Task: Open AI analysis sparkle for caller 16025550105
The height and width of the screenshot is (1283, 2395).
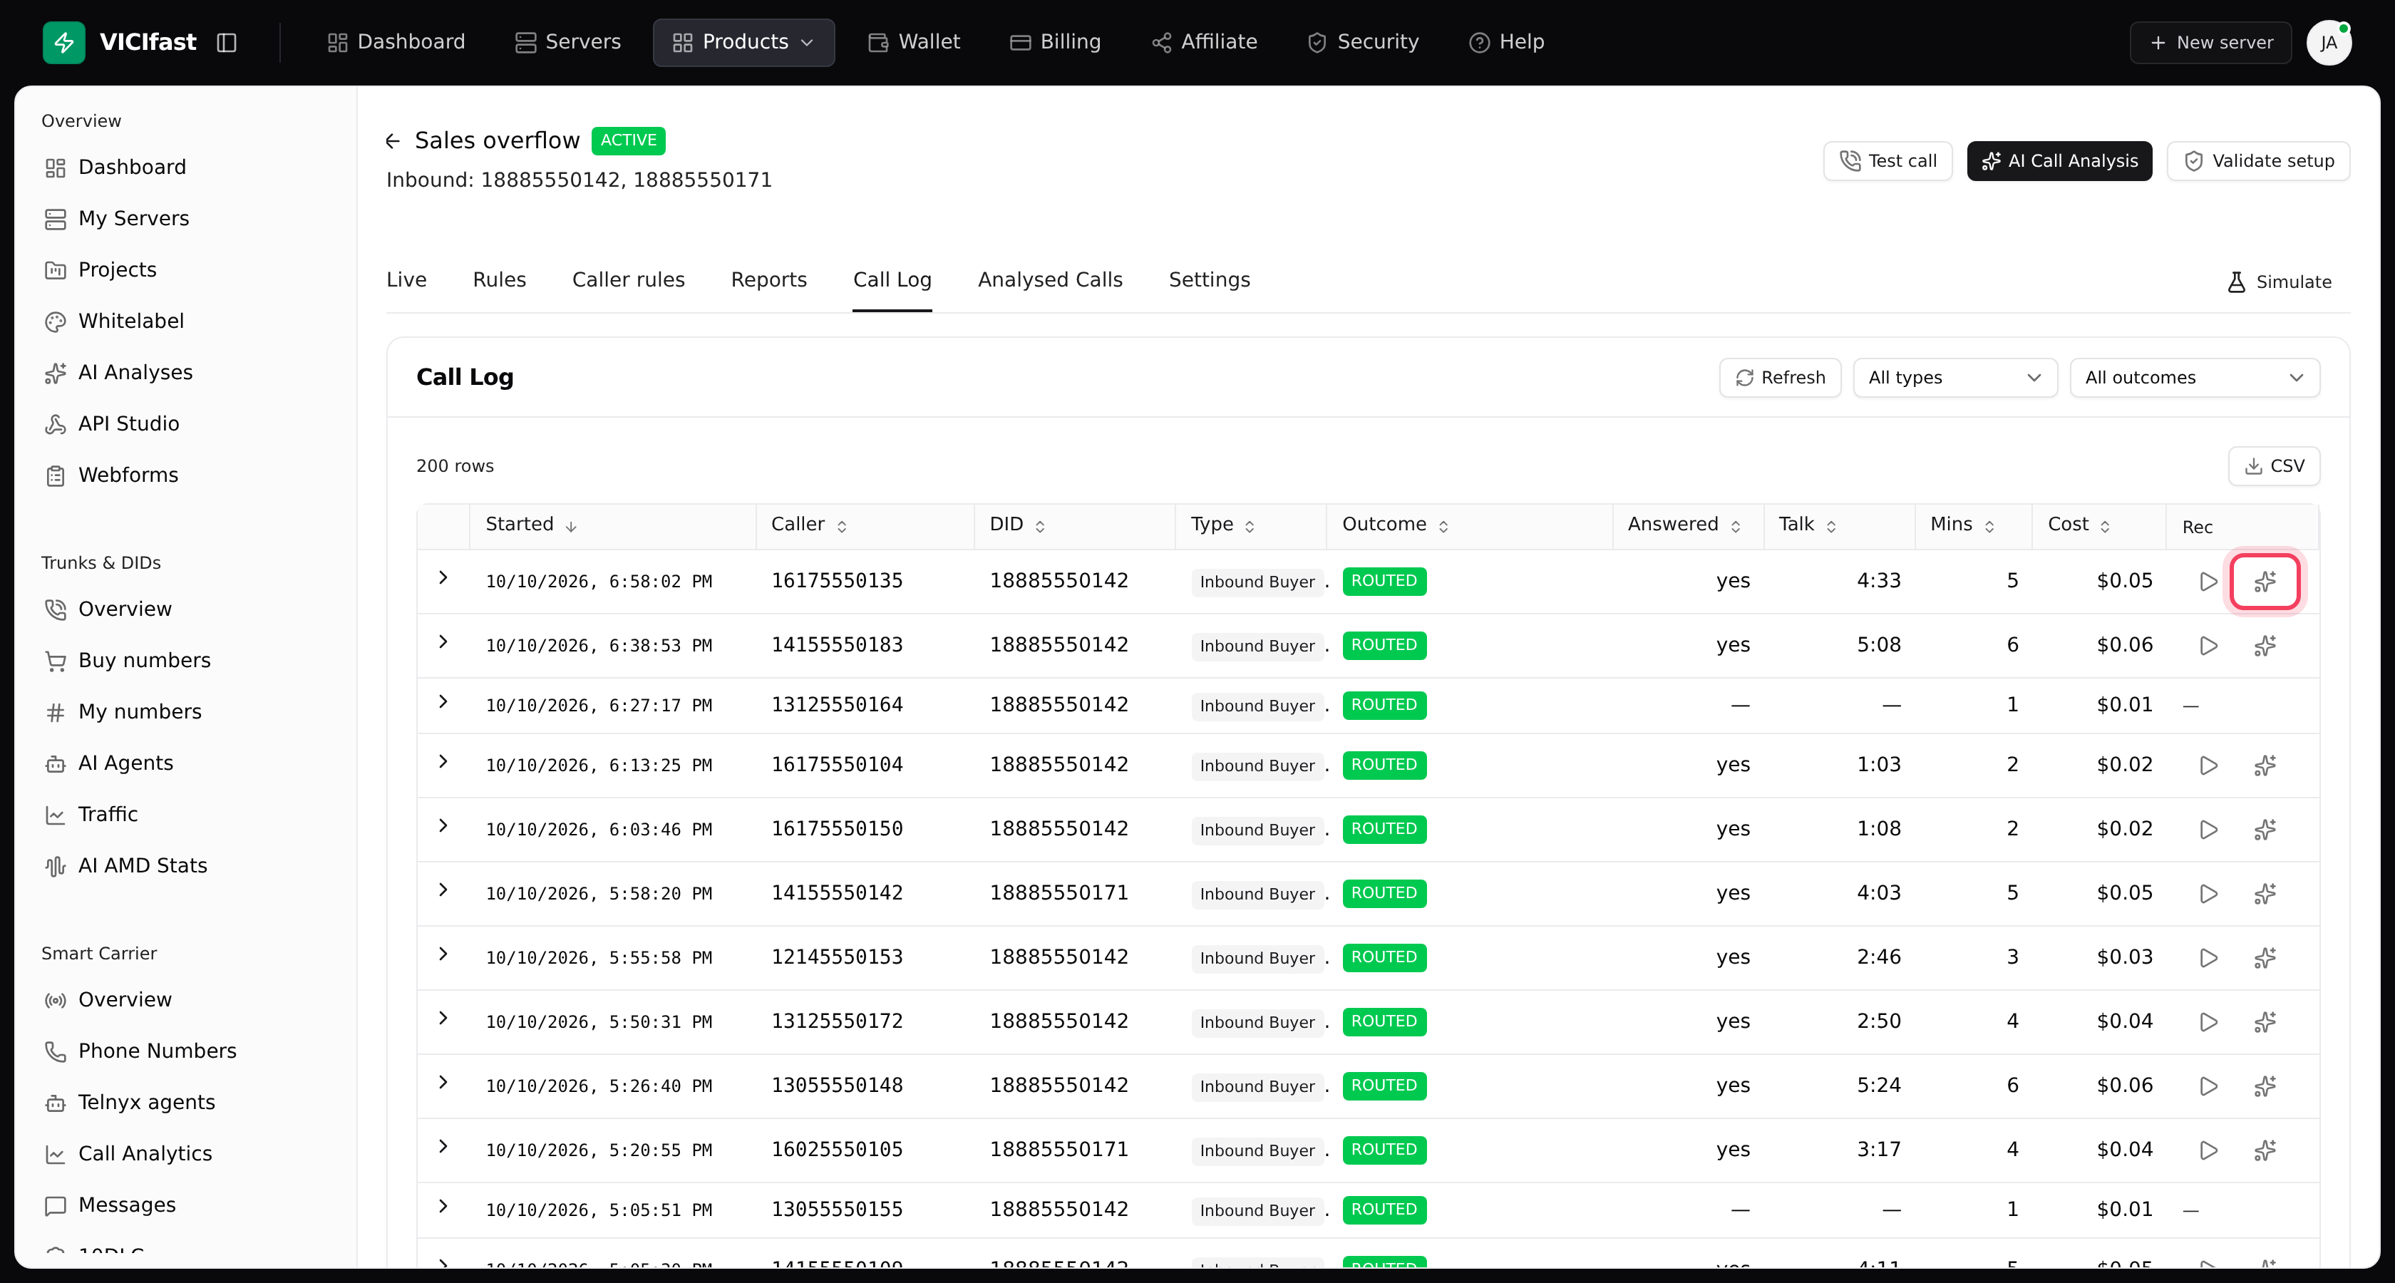Action: (x=2265, y=1150)
